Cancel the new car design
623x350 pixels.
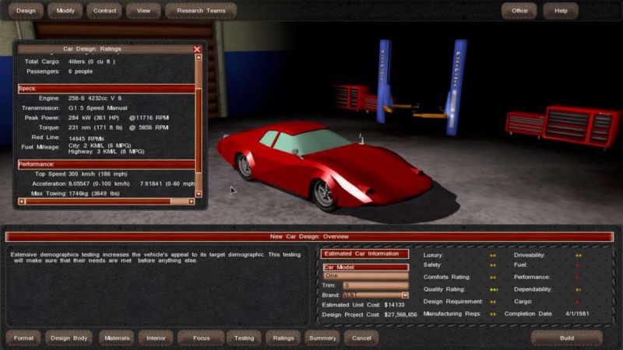(x=361, y=338)
